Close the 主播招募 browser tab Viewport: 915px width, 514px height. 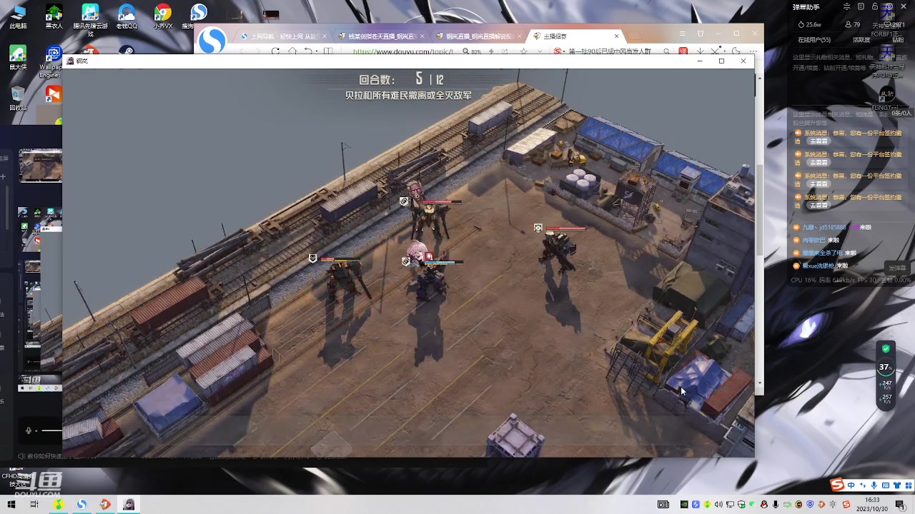click(x=616, y=36)
